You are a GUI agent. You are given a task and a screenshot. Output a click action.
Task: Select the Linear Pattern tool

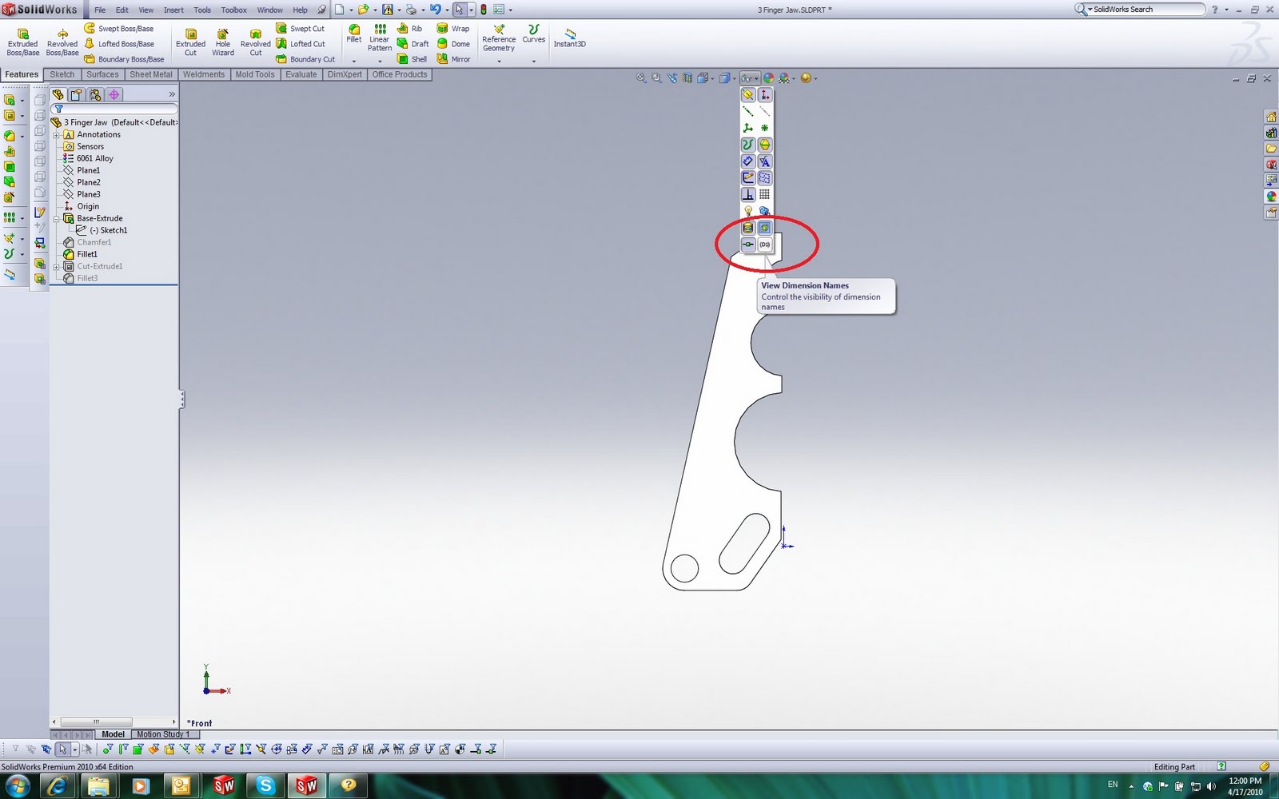[x=380, y=38]
